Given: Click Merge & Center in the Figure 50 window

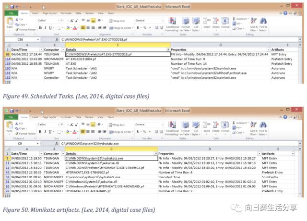Looking at the screenshot, I should click(x=121, y=132).
